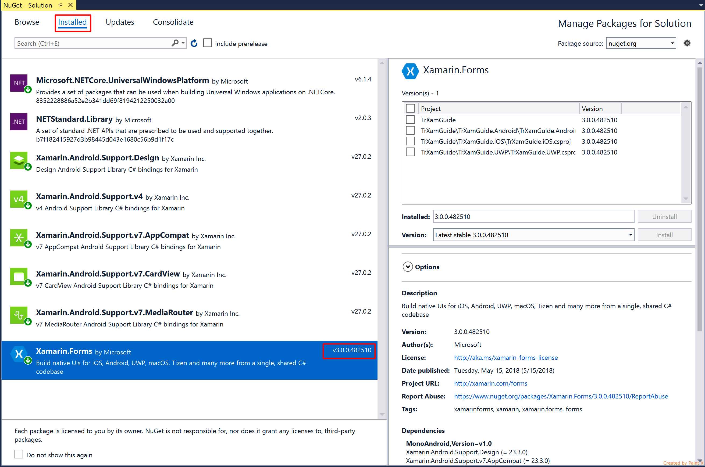Click the Installed version text field
This screenshot has height=467, width=705.
point(533,217)
